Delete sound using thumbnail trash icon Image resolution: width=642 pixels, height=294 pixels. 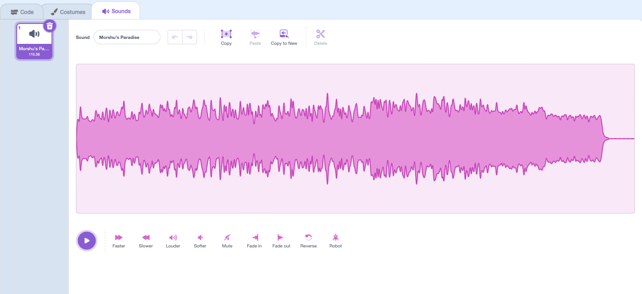[x=50, y=26]
